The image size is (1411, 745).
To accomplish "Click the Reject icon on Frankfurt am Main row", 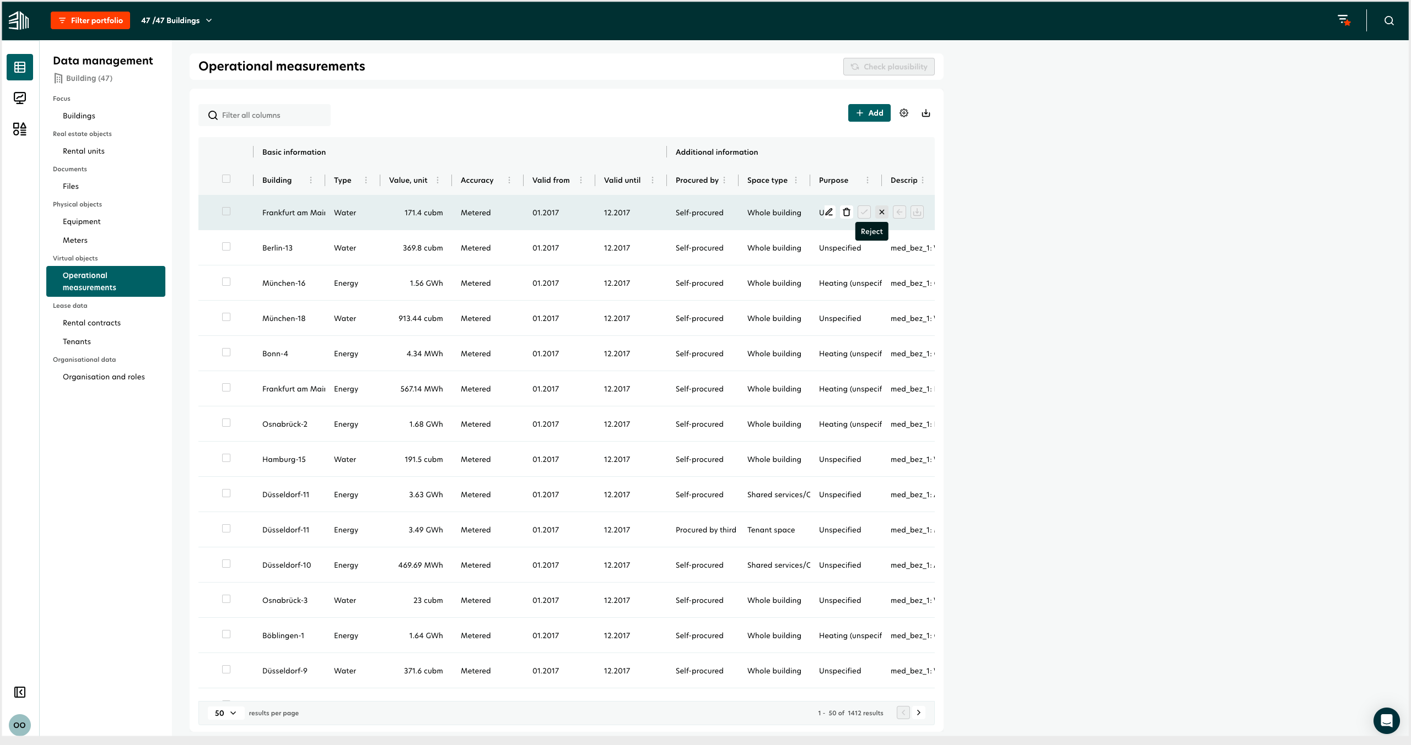I will [x=881, y=211].
